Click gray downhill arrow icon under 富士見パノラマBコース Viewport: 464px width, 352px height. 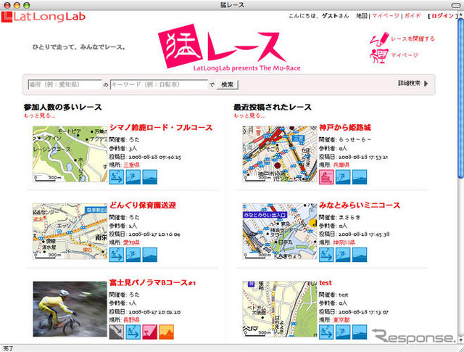point(116,332)
